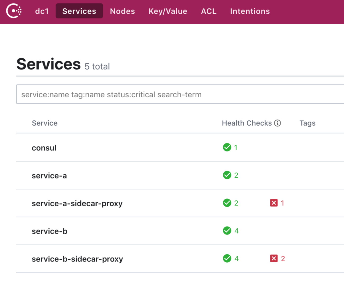
Task: Open the service-b-sidecar-proxy entry
Action: [x=77, y=259]
